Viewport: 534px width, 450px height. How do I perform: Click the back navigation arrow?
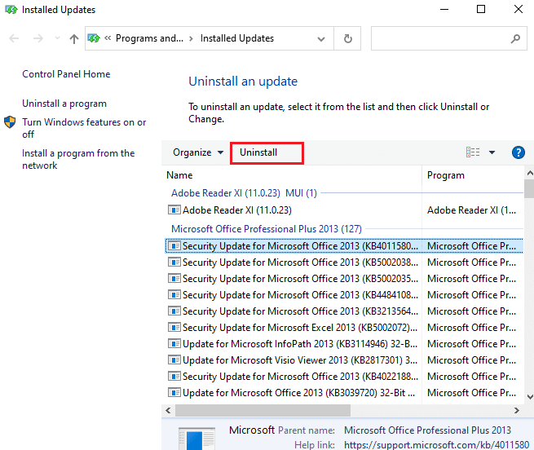pos(14,38)
